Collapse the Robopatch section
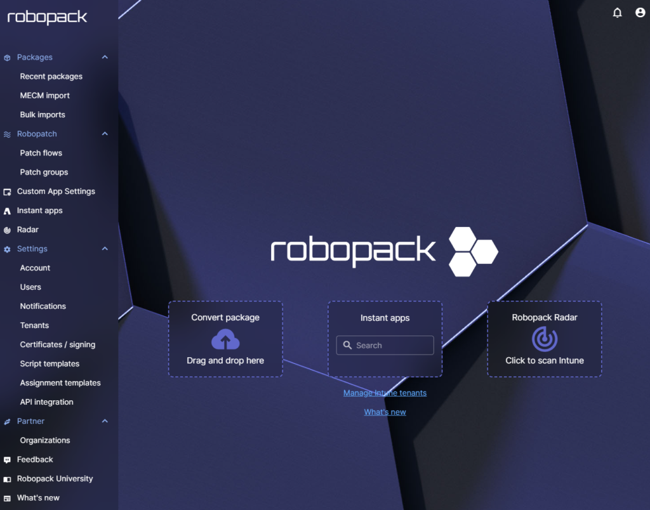650x510 pixels. [105, 134]
